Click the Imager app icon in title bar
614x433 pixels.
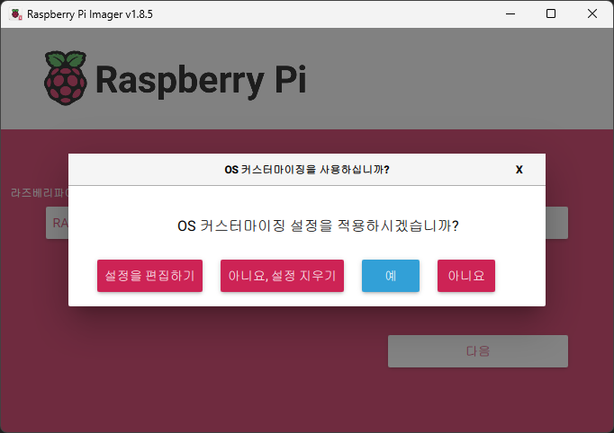pos(15,13)
